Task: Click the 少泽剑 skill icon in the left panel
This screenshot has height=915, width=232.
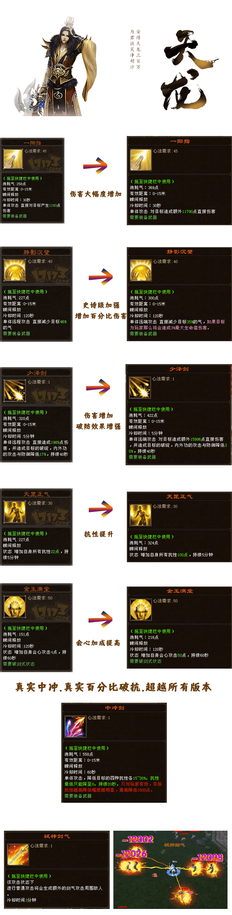Action: tap(14, 390)
